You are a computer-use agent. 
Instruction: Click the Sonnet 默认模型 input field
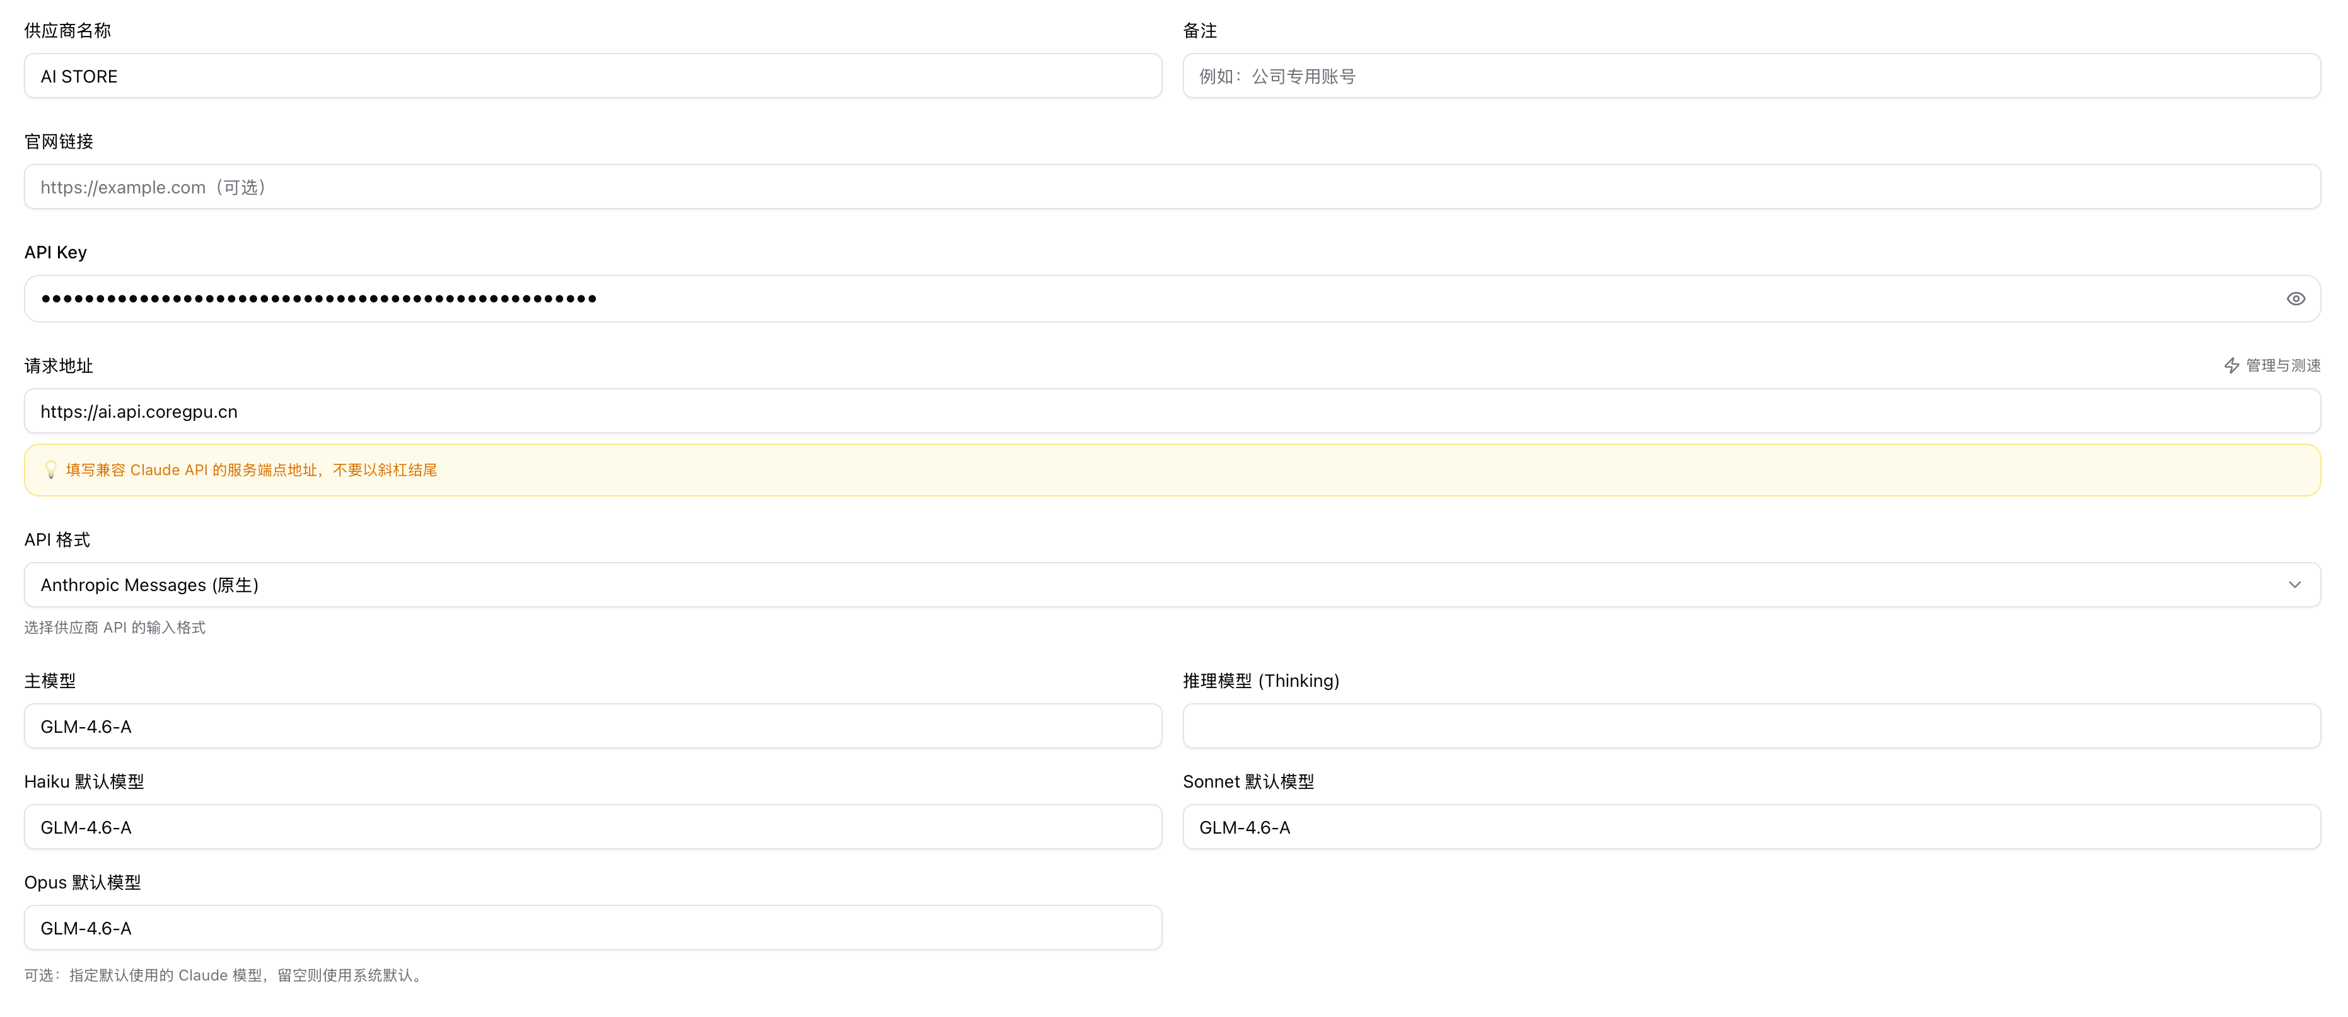(x=1751, y=827)
